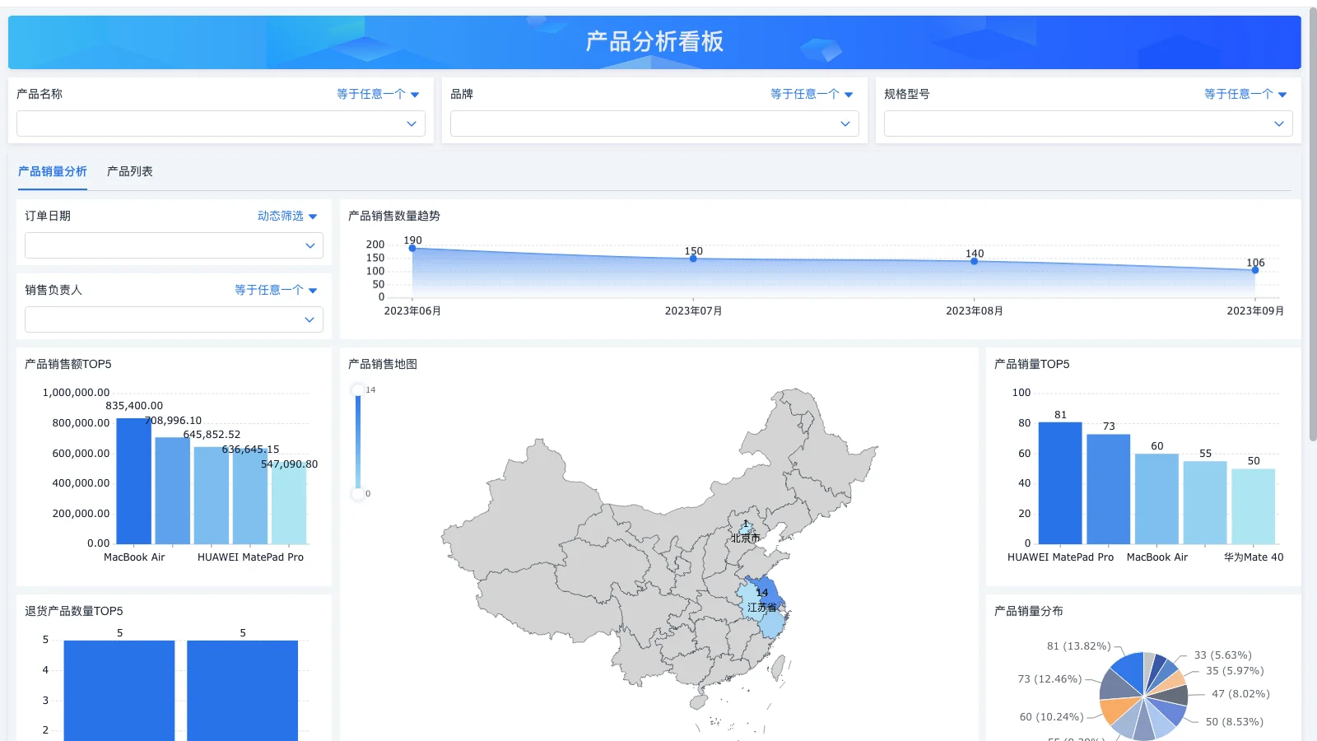Select the MacBook Air bar in 产品销售额TOP5
The image size is (1317, 741).
coord(133,482)
